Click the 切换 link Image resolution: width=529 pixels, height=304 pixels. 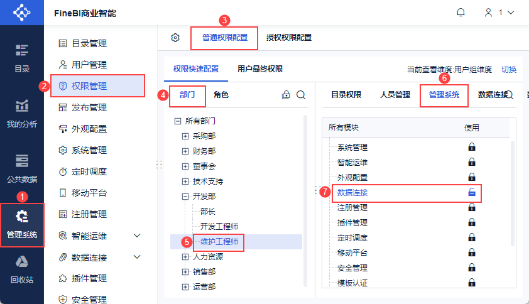coord(509,70)
